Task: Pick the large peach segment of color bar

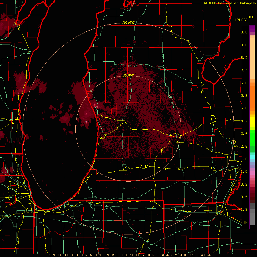Action: [252, 59]
